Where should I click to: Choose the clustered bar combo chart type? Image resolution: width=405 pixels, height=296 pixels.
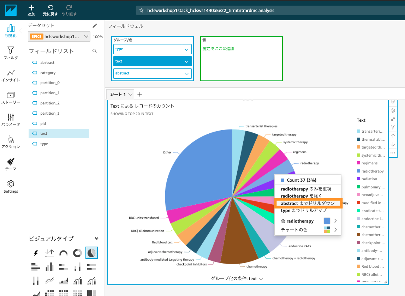[x=77, y=281]
